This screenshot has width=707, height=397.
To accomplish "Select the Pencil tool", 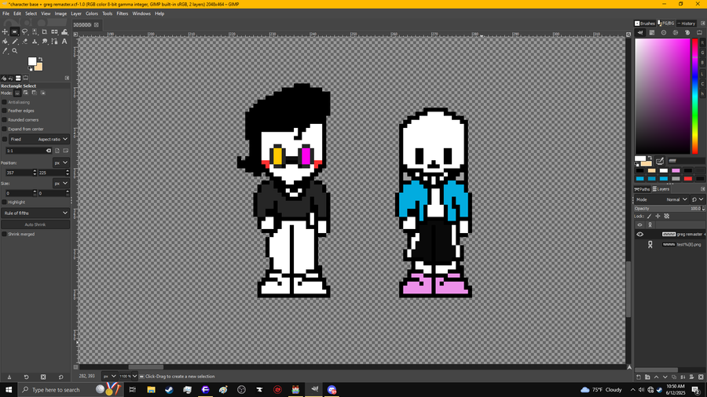I will point(15,42).
